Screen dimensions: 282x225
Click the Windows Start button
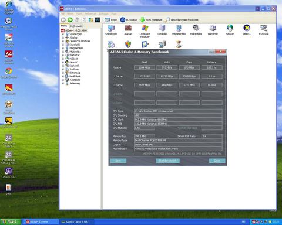pyautogui.click(x=10, y=222)
